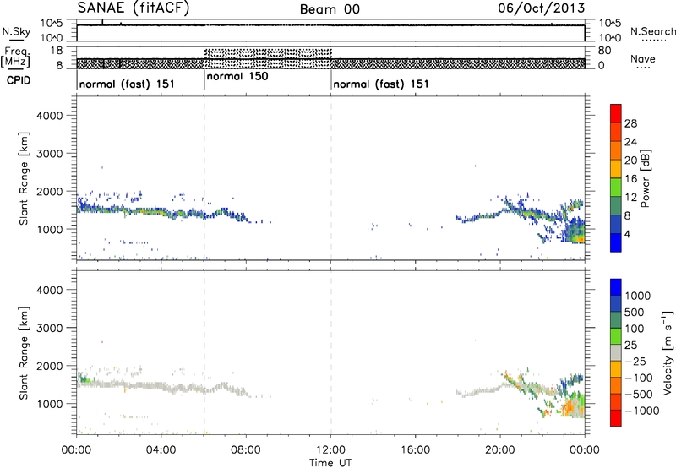Select the N.Search legend label
The image size is (676, 468).
[x=652, y=31]
